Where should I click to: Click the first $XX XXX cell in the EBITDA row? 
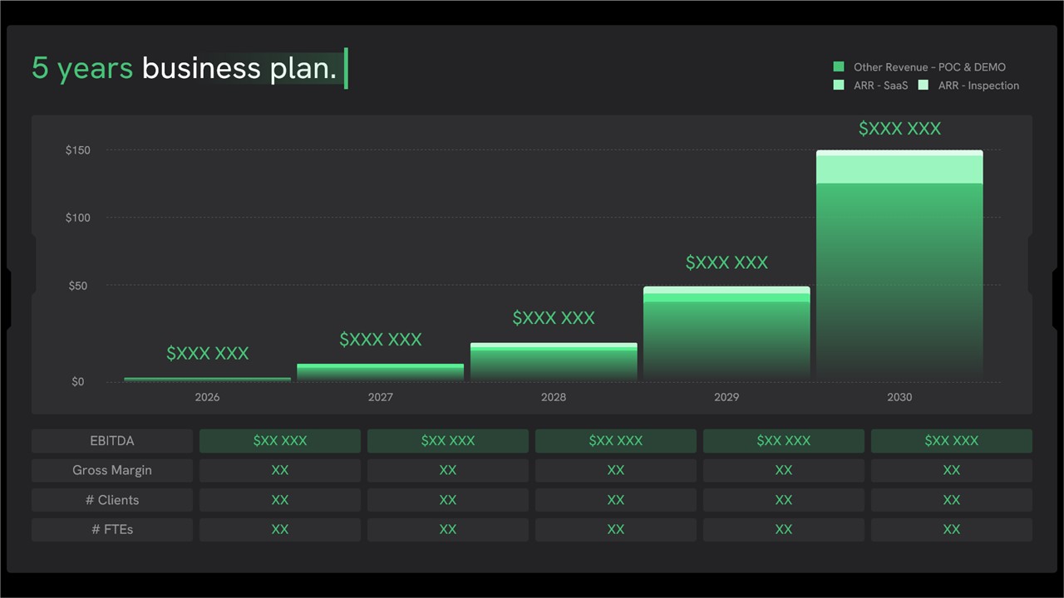pos(280,441)
